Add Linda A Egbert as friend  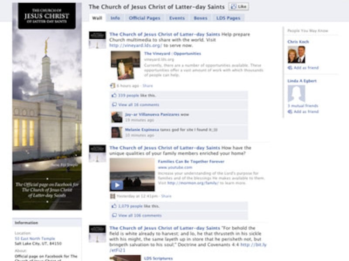(306, 112)
